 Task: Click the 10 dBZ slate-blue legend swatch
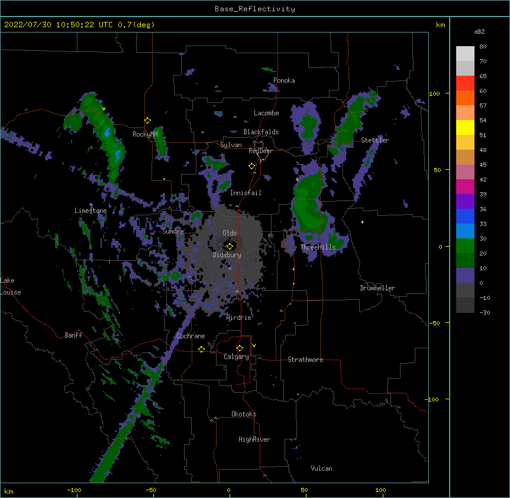tap(465, 276)
